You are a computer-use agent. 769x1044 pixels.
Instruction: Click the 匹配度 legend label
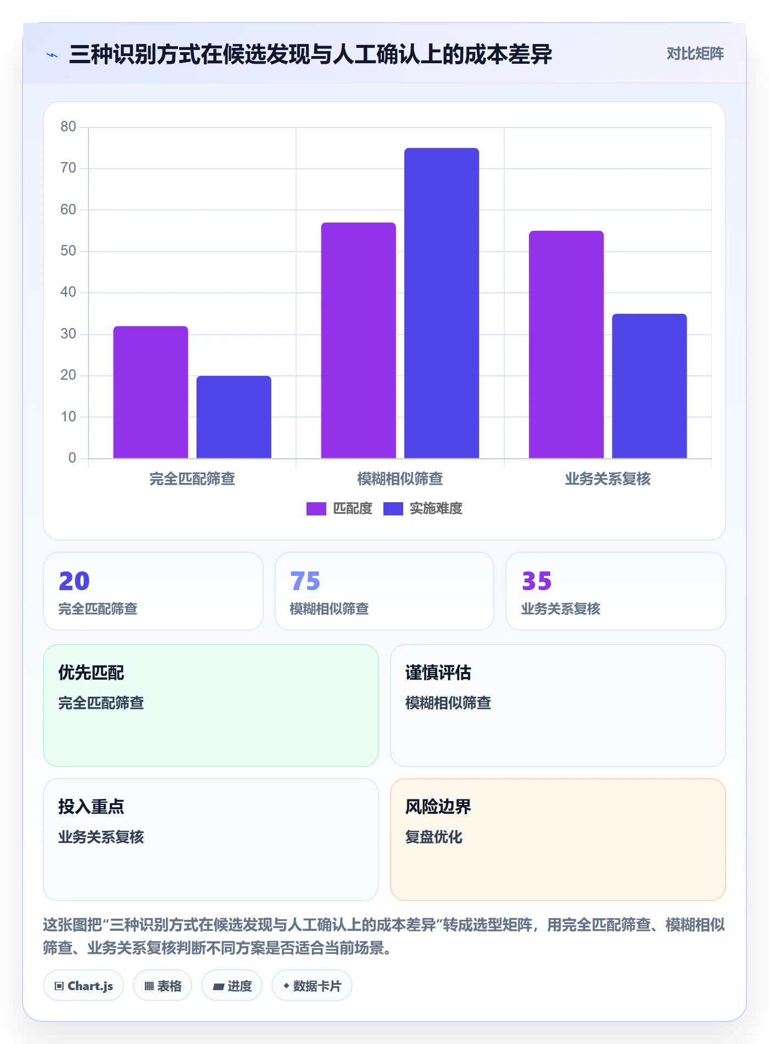(x=353, y=509)
